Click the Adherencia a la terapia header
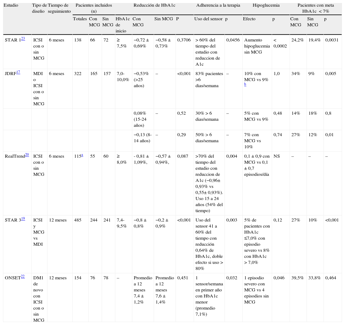Viewport: 345px width, 325px height. coord(218,5)
